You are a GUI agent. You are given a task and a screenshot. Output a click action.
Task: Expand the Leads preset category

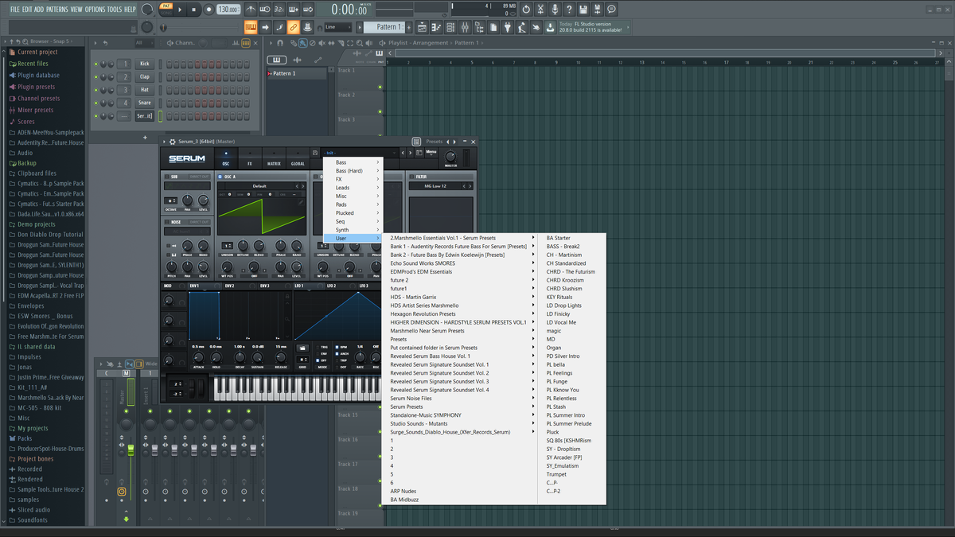pyautogui.click(x=353, y=188)
